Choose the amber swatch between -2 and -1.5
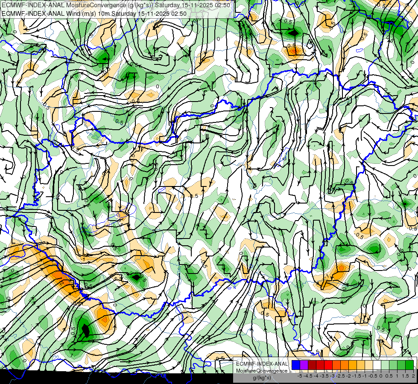This screenshot has width=418, height=384. tap(353, 365)
